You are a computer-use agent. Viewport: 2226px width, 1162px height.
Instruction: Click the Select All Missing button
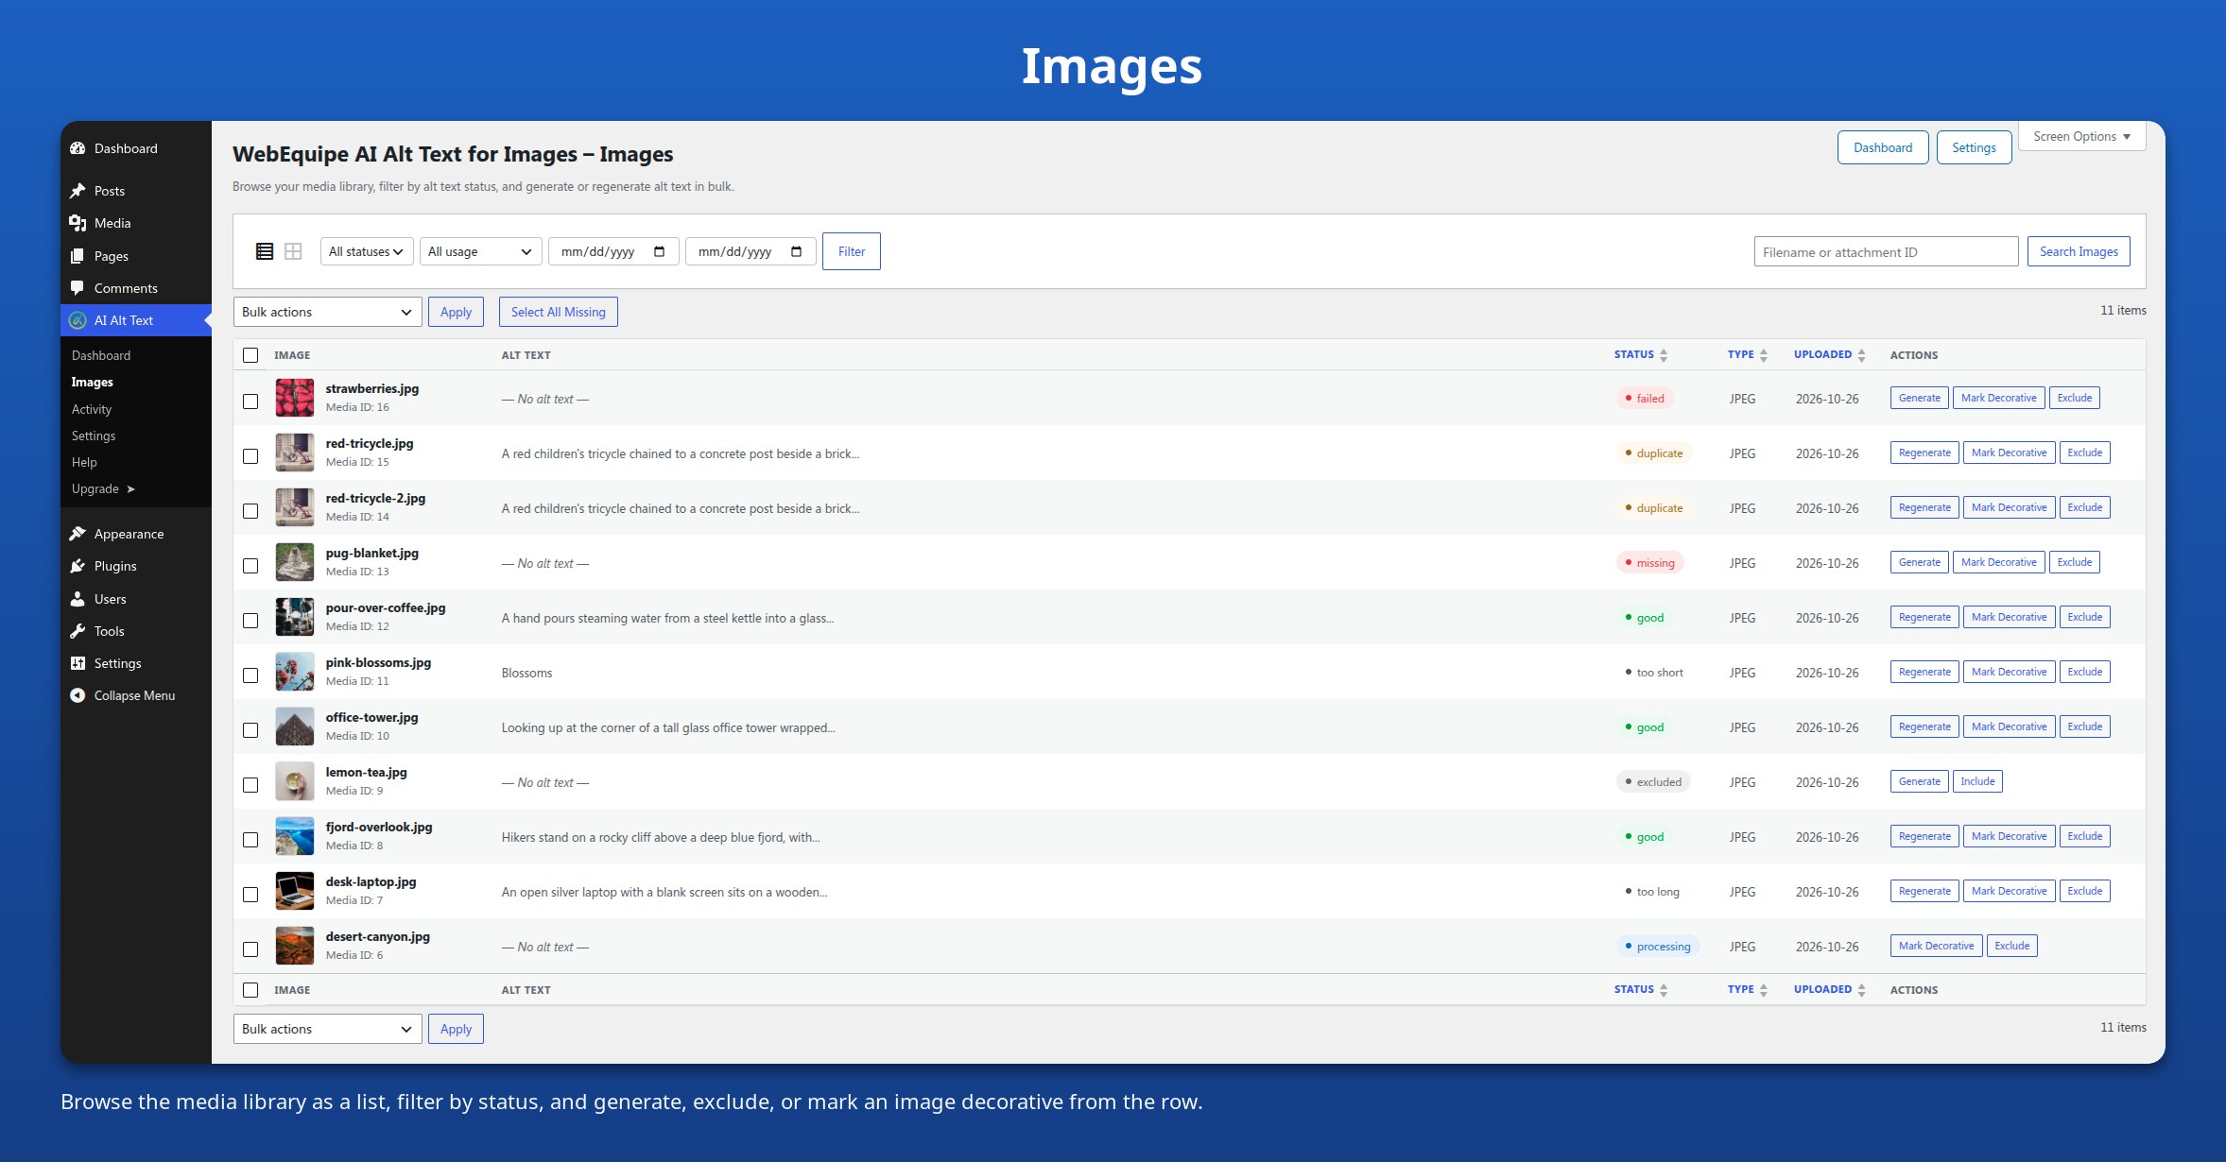click(559, 312)
